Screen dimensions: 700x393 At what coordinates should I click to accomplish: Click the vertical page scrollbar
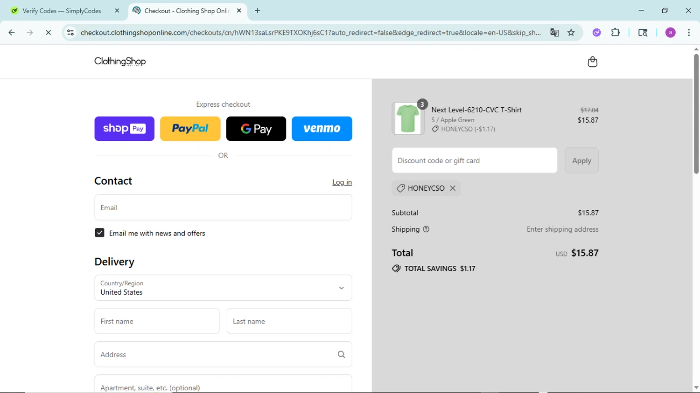coord(696,114)
